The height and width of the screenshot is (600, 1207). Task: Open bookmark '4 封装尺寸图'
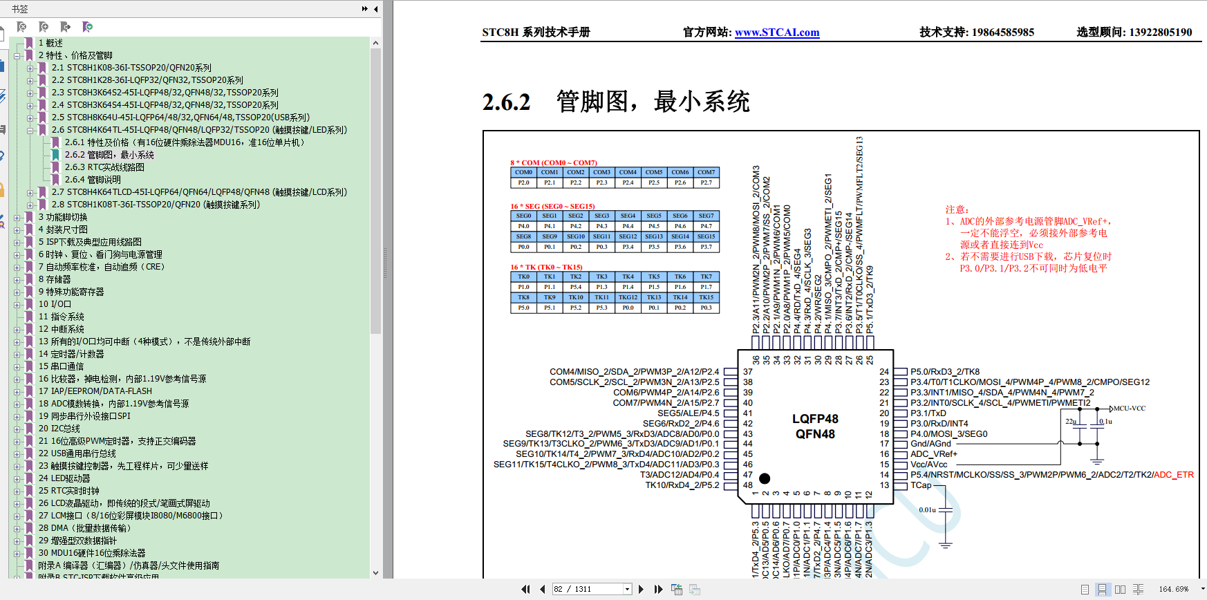pos(63,229)
